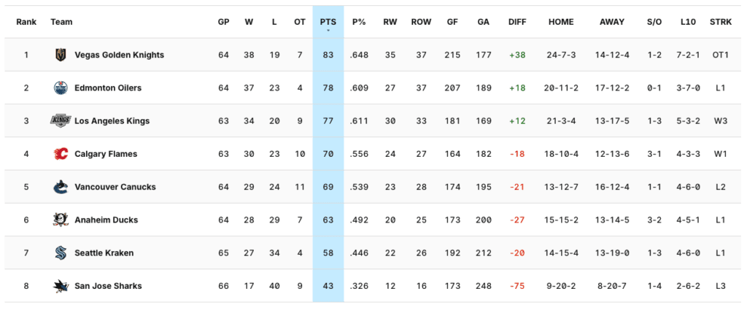Click the Calgary Flames logo icon
The width and height of the screenshot is (747, 313).
(x=61, y=154)
